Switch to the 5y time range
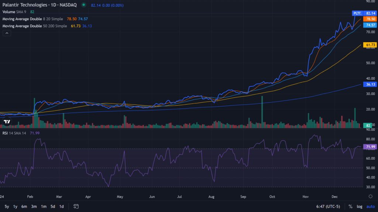Image resolution: width=378 pixels, height=212 pixels. [x=7, y=206]
